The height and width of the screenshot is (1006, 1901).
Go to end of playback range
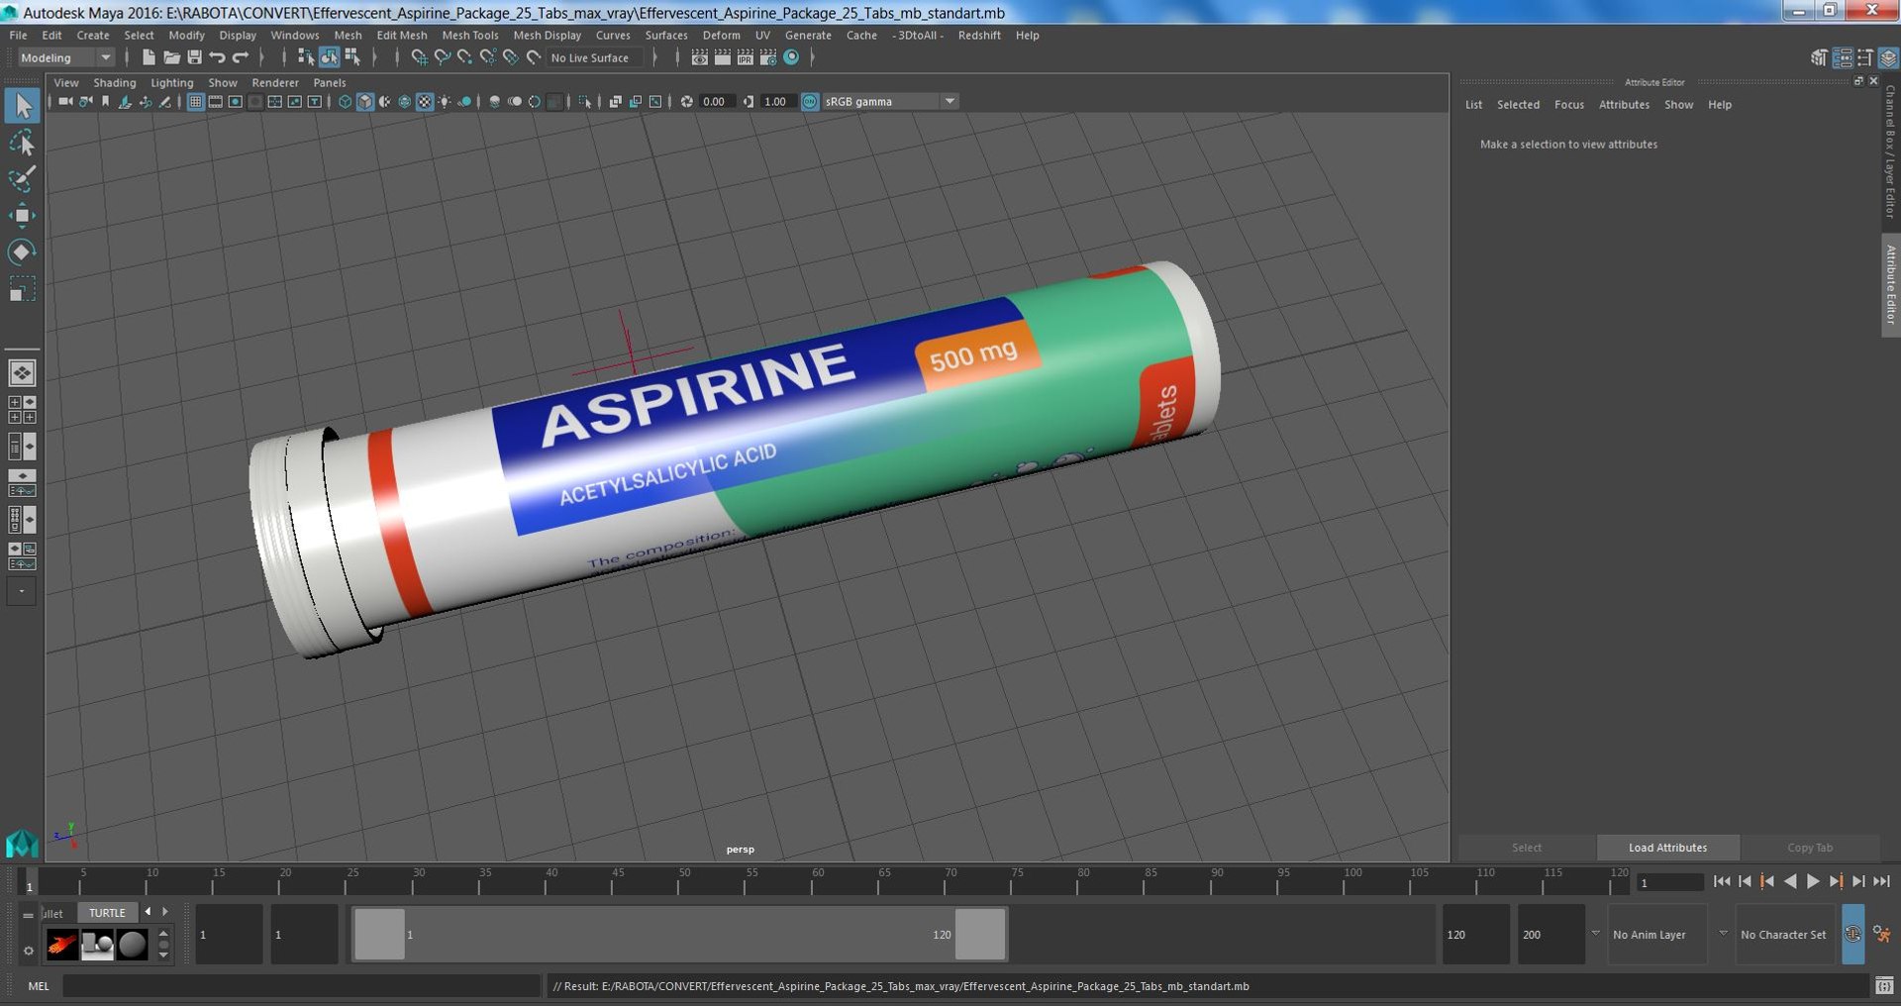tap(1881, 881)
